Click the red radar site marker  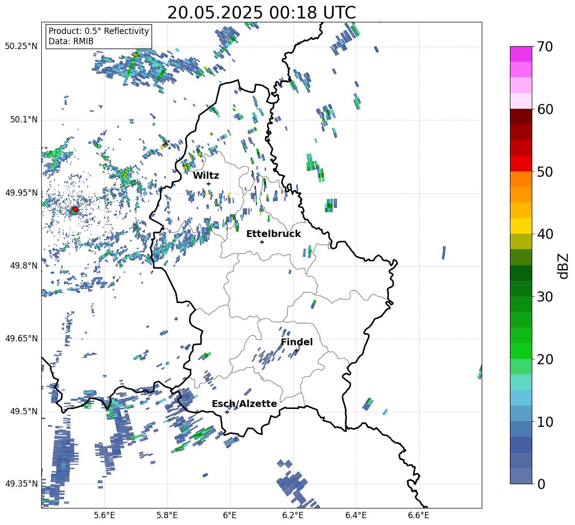[75, 209]
